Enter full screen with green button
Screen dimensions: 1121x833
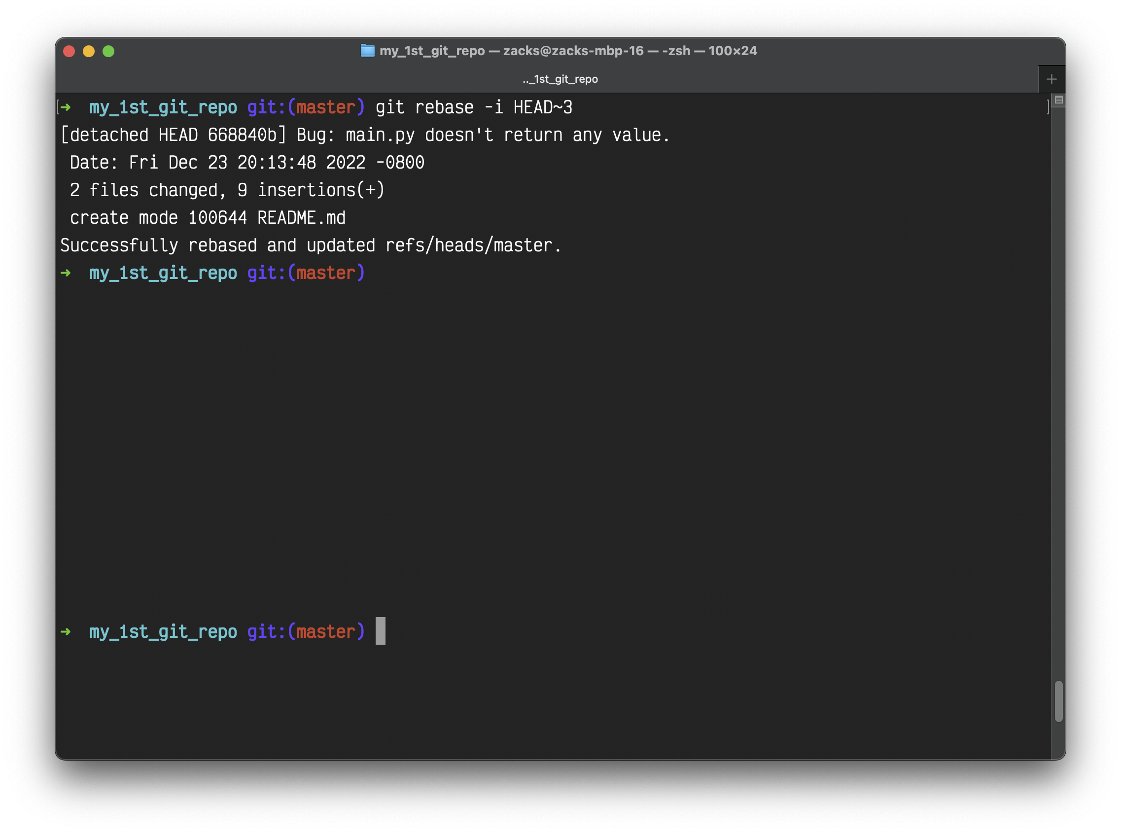point(108,51)
